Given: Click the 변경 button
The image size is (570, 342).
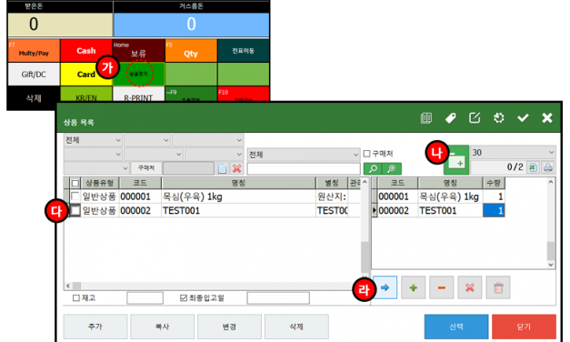Looking at the screenshot, I should point(229,327).
